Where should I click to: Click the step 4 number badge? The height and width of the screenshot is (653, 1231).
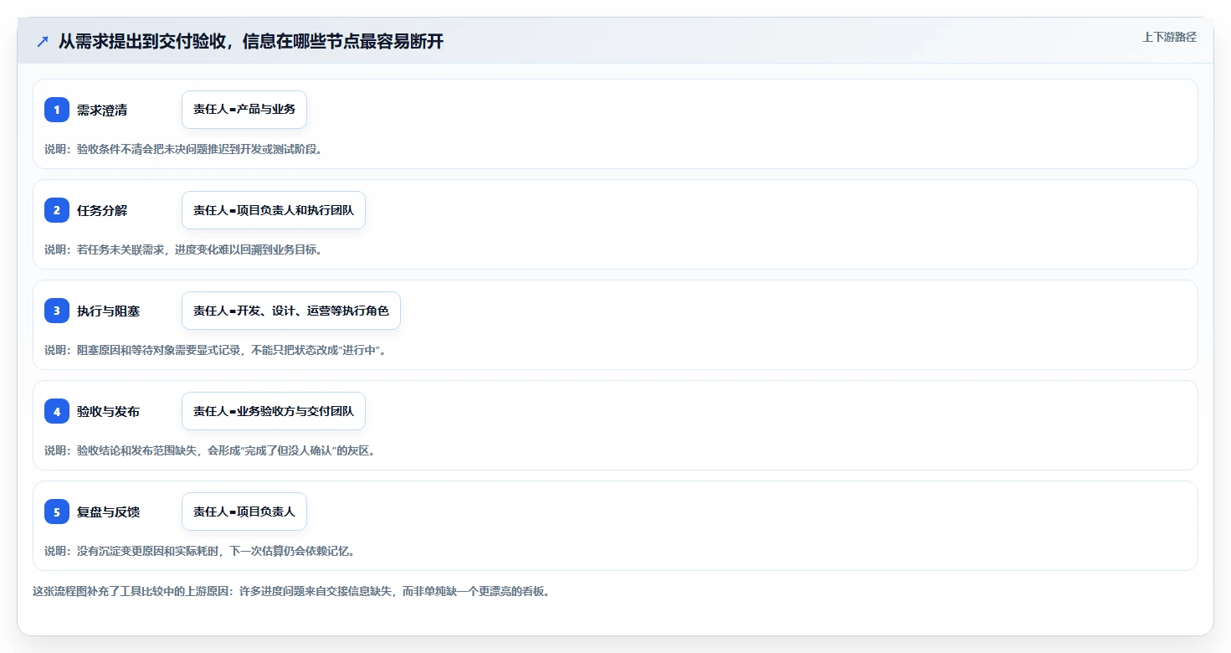pyautogui.click(x=57, y=411)
